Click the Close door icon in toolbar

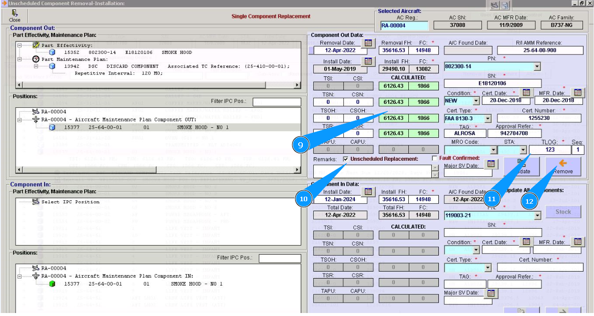[x=15, y=13]
